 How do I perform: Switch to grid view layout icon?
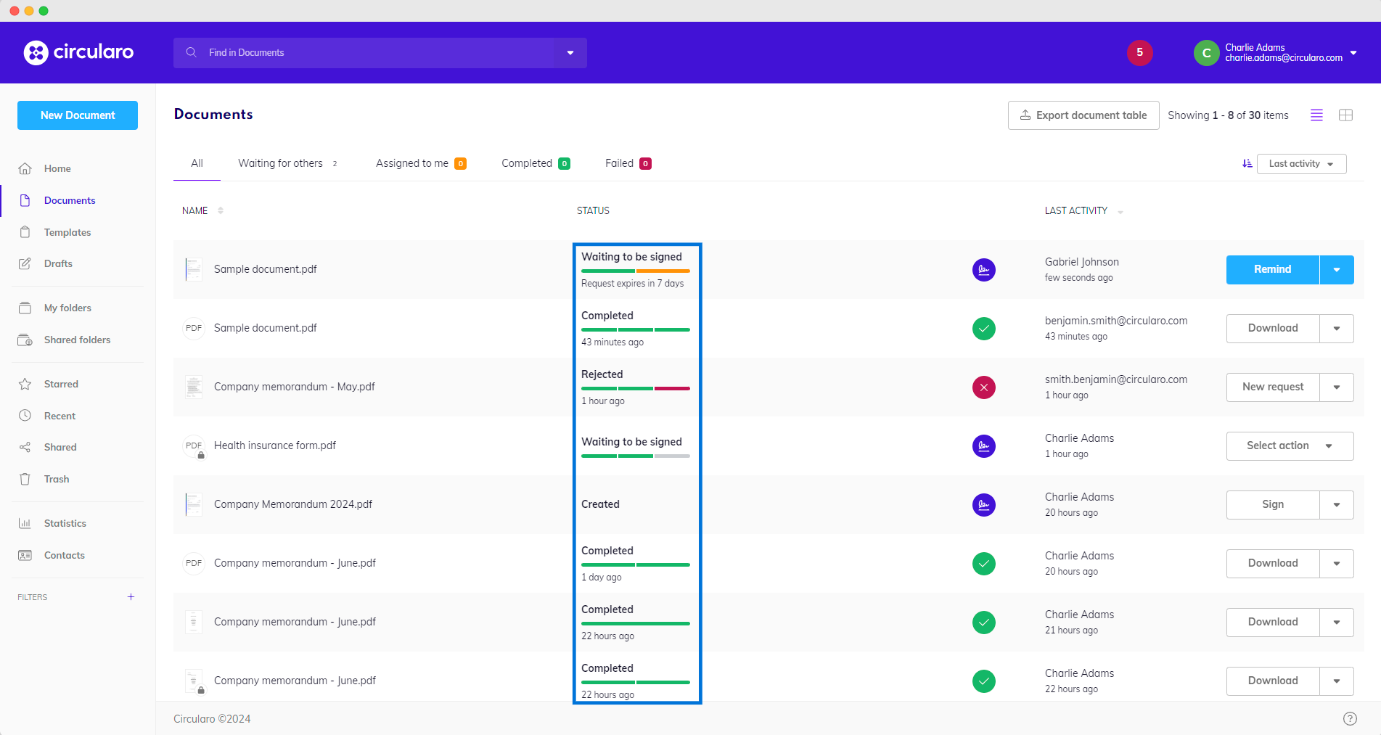1345,115
